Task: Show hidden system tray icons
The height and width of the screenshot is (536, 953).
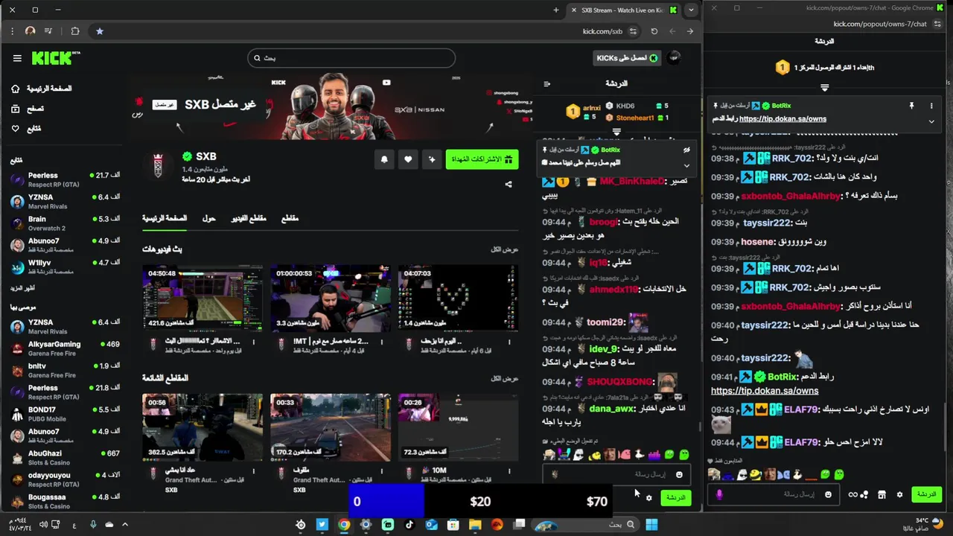Action: point(125,525)
